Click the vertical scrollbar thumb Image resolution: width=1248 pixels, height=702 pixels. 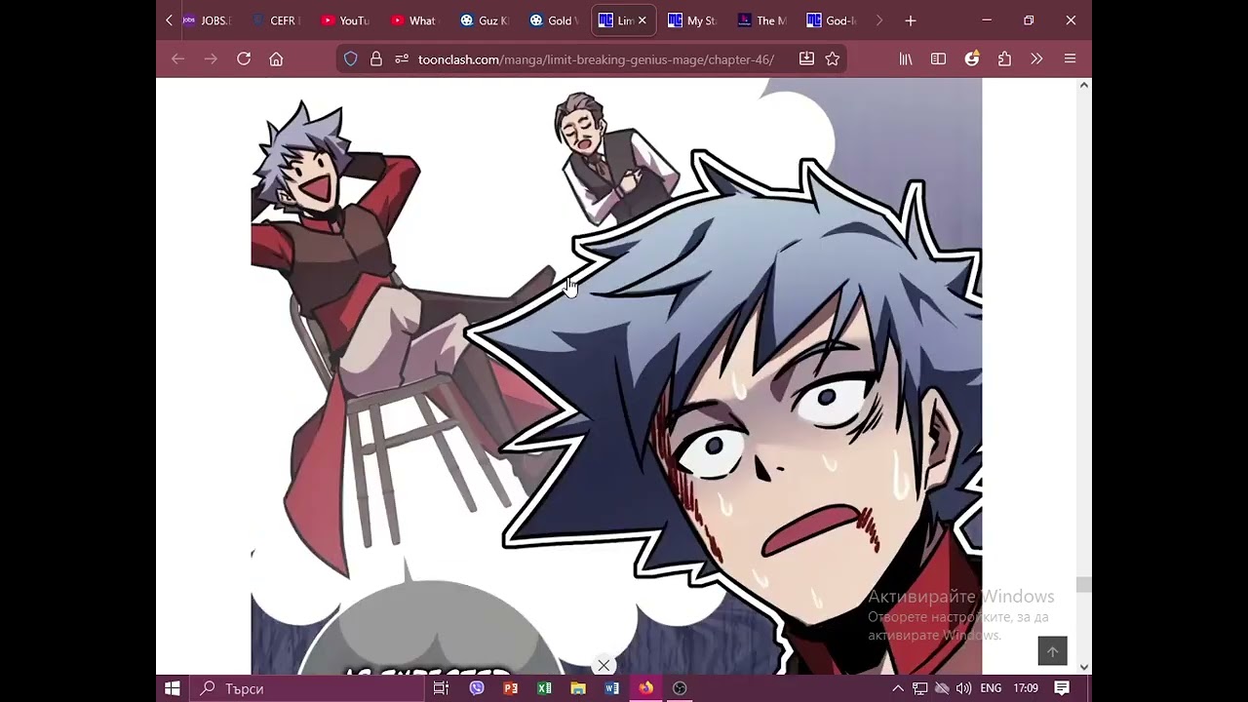(x=1083, y=584)
